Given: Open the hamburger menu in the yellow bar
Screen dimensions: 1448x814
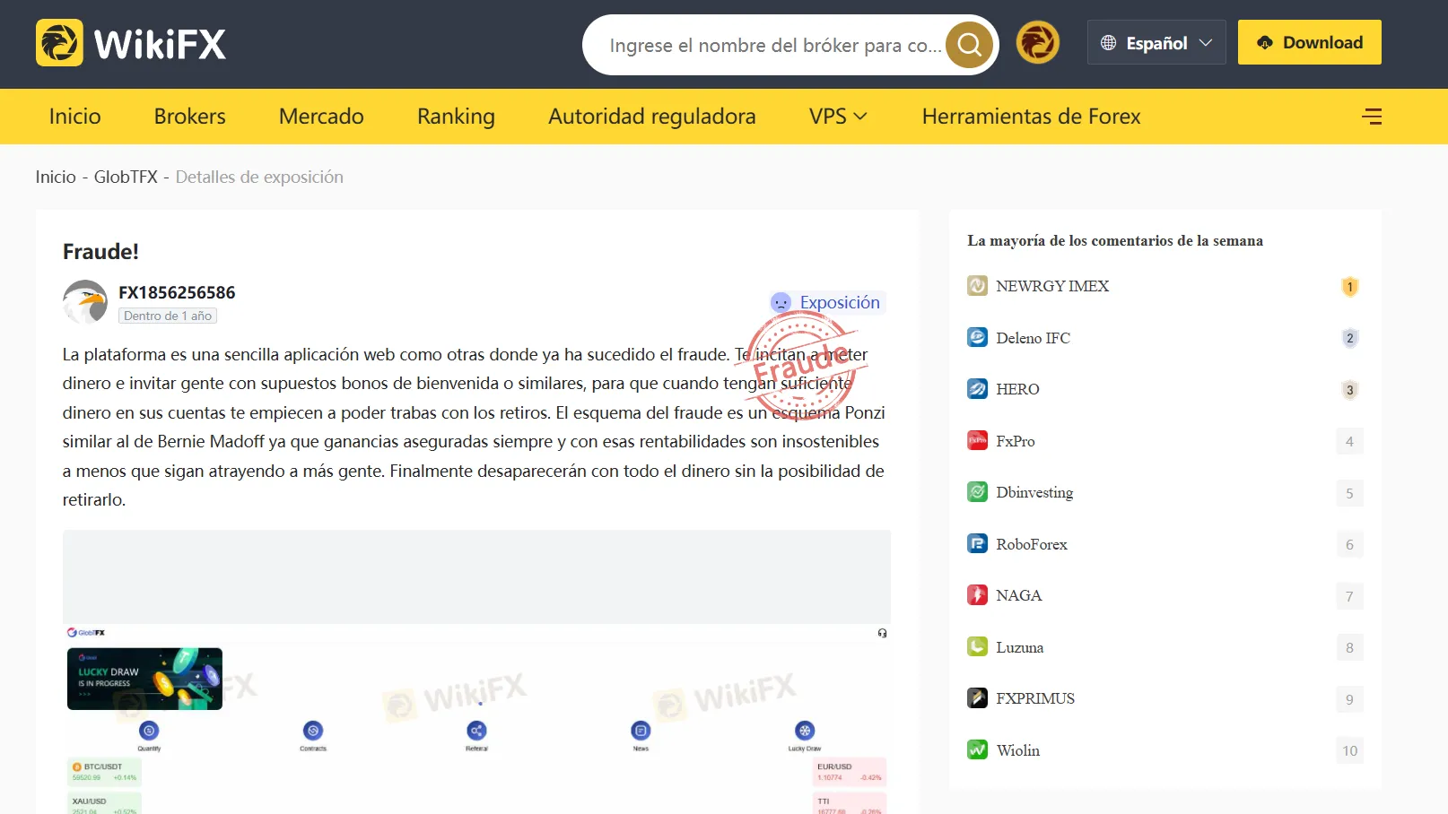Looking at the screenshot, I should click(x=1372, y=117).
